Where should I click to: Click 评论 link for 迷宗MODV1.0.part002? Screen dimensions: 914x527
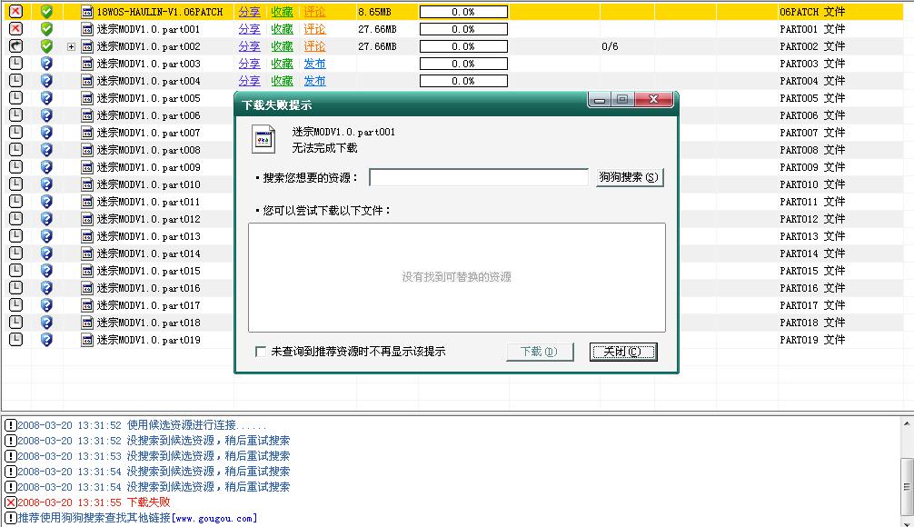click(x=314, y=46)
